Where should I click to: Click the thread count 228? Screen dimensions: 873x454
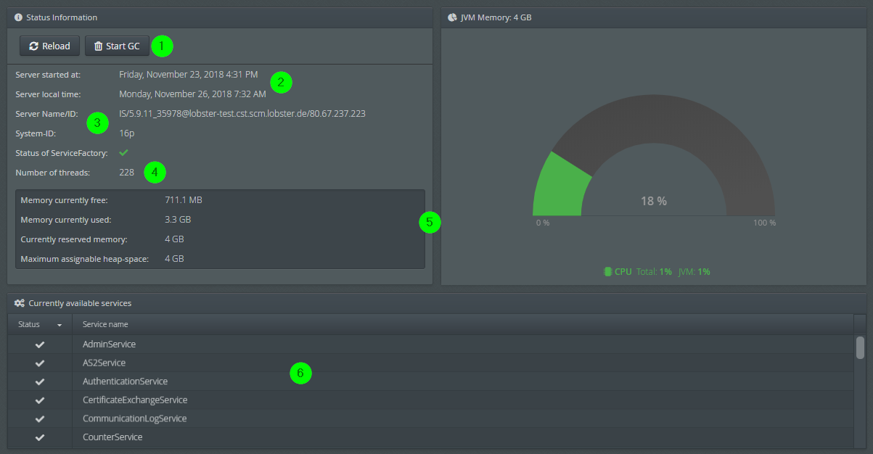(127, 173)
